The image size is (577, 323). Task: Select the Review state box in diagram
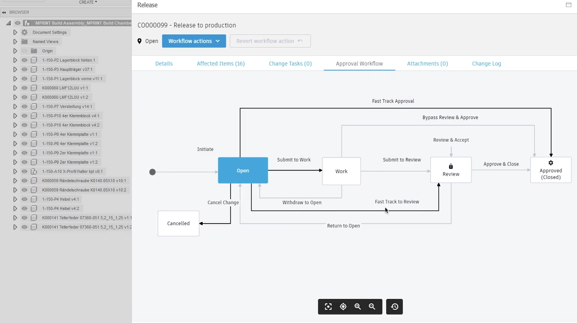click(x=451, y=170)
